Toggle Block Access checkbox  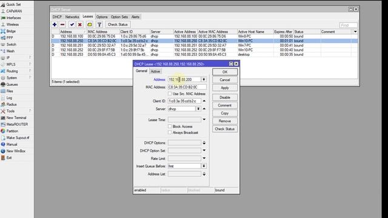click(x=170, y=127)
